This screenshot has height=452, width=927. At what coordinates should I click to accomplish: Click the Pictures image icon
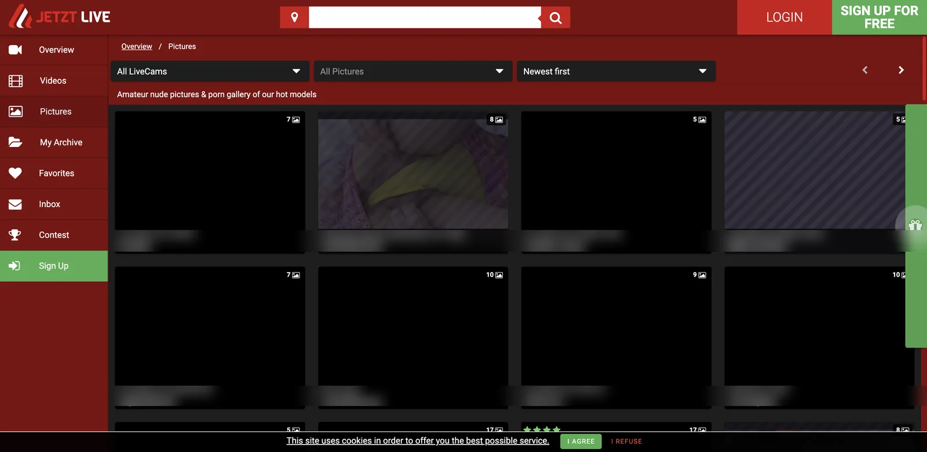click(16, 111)
